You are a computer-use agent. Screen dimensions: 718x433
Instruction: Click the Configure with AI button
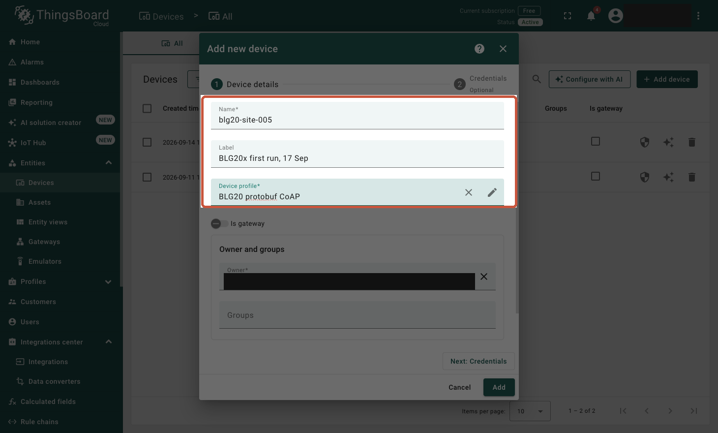tap(590, 79)
